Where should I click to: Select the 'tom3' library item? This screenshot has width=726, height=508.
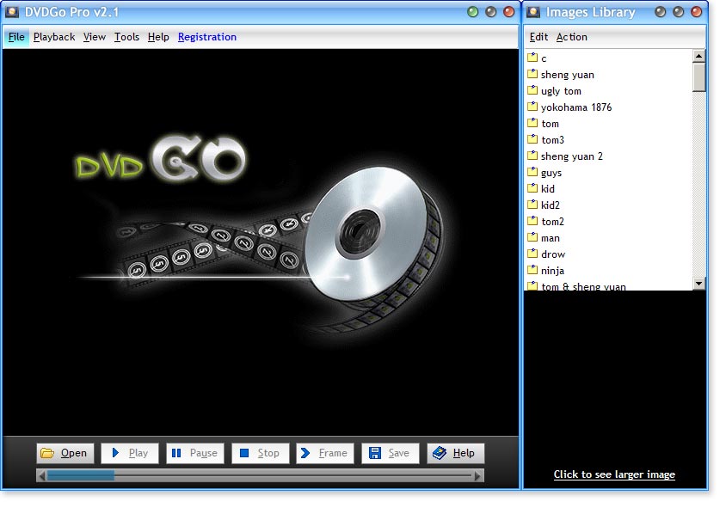point(552,140)
